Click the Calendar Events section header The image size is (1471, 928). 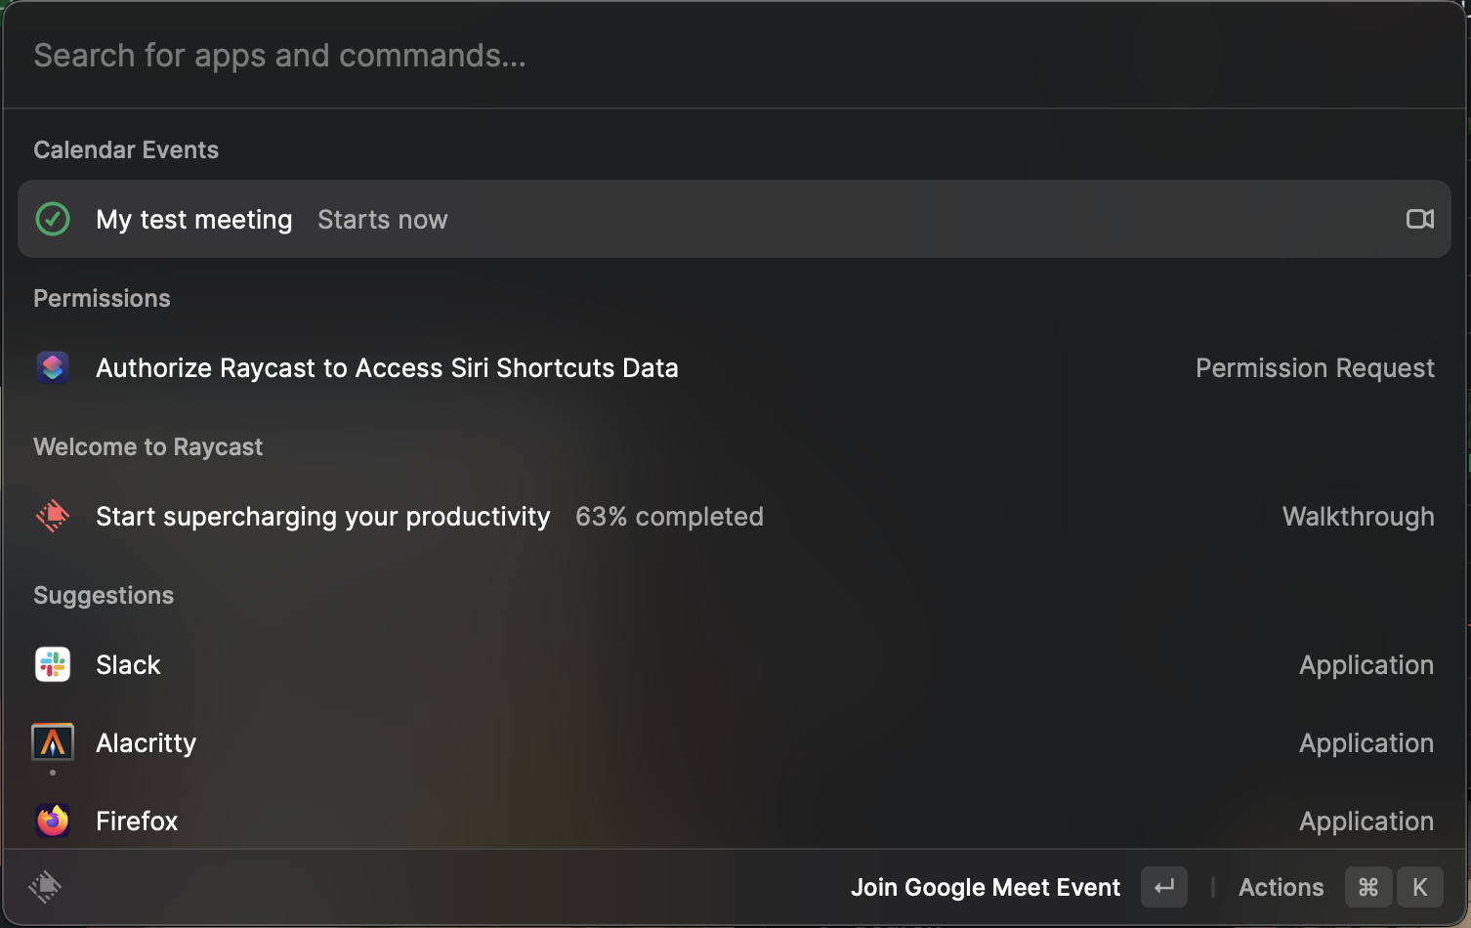(x=126, y=149)
